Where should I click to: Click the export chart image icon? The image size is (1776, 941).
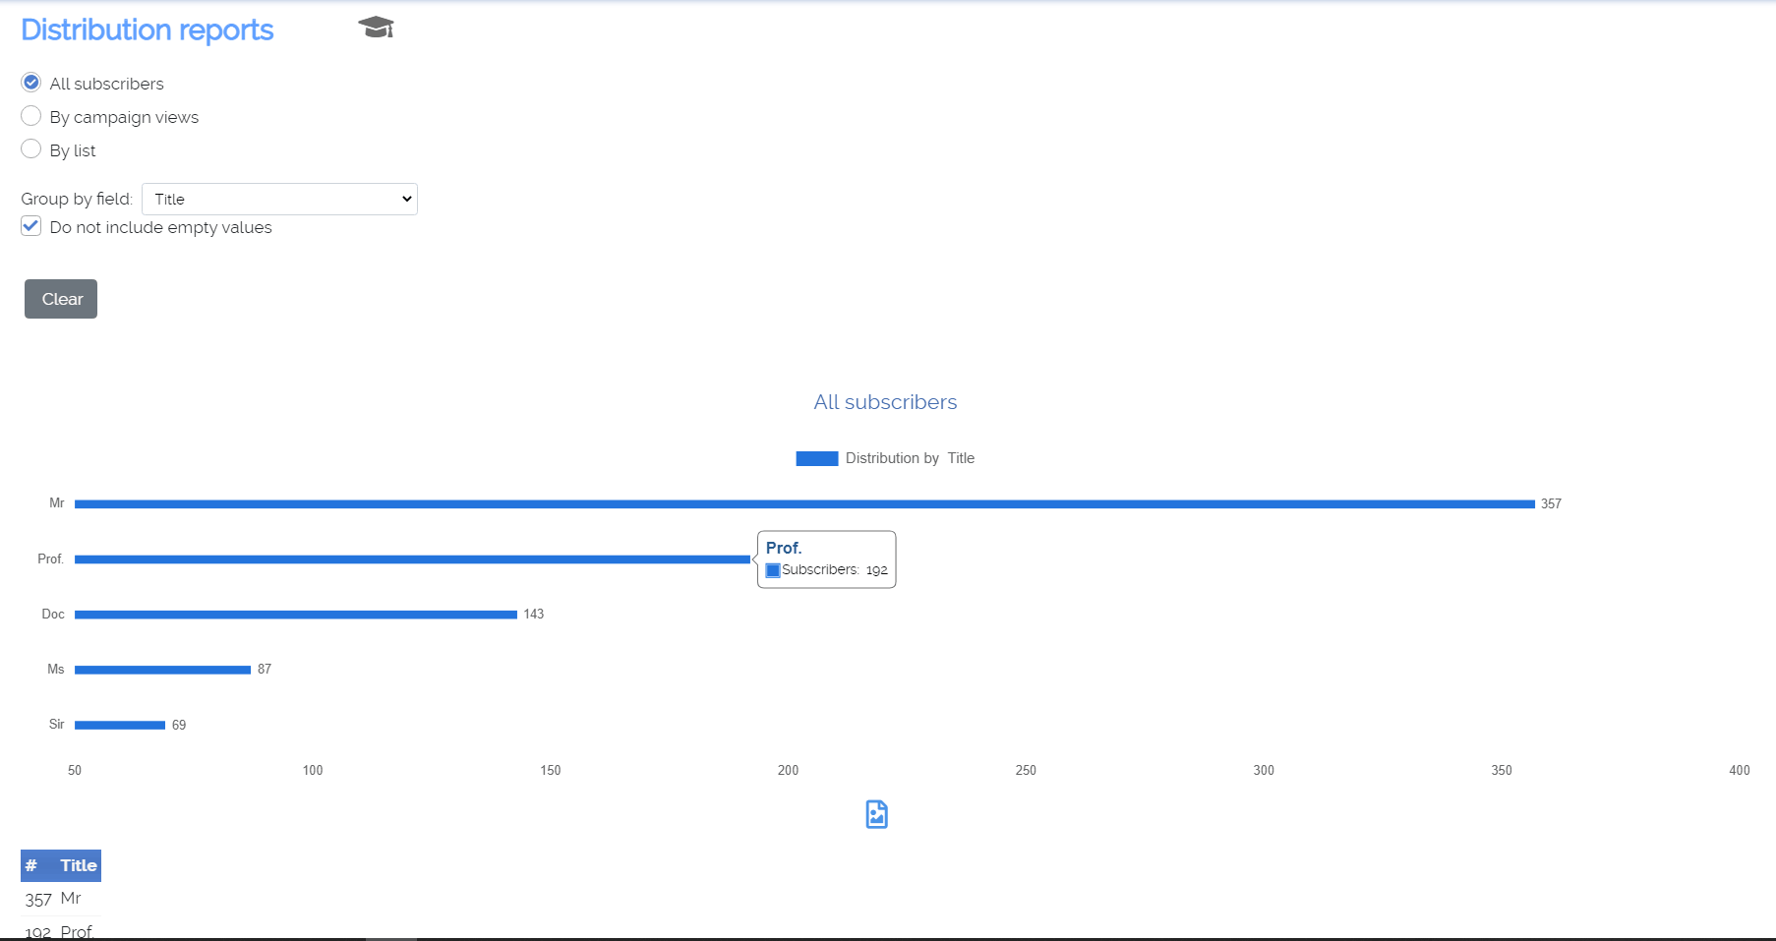[x=876, y=814]
